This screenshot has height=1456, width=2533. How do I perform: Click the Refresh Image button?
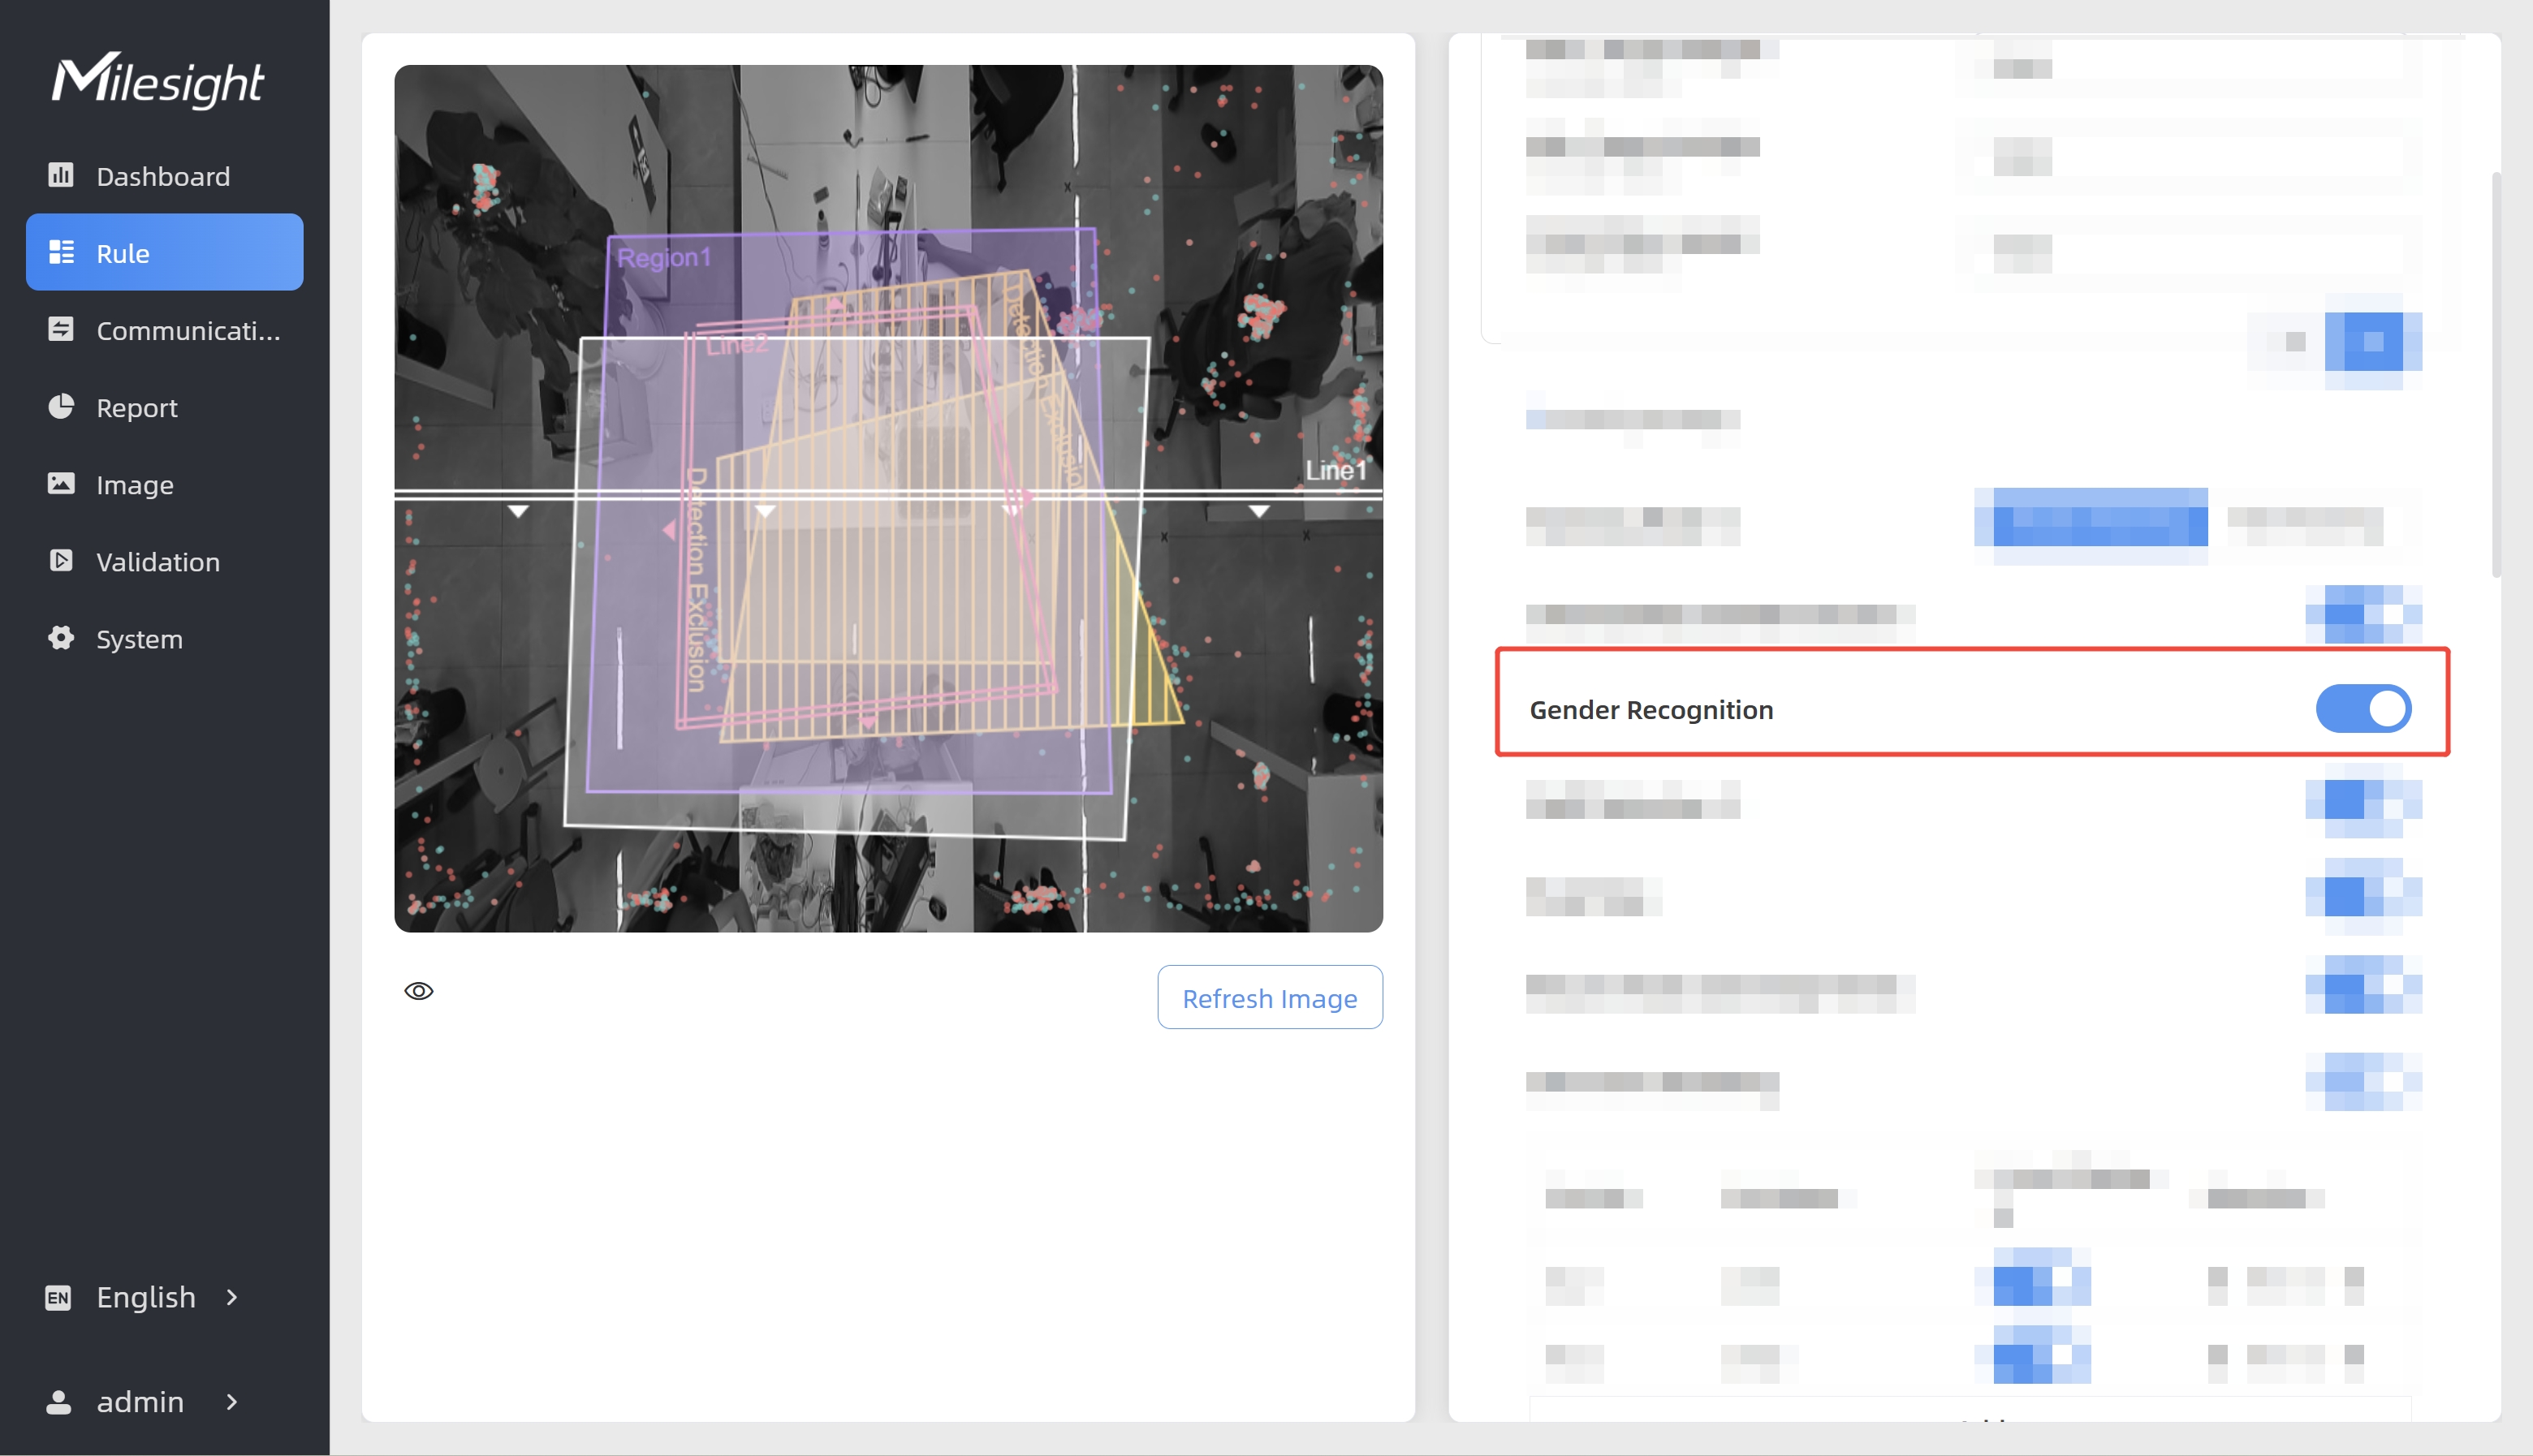coord(1269,998)
